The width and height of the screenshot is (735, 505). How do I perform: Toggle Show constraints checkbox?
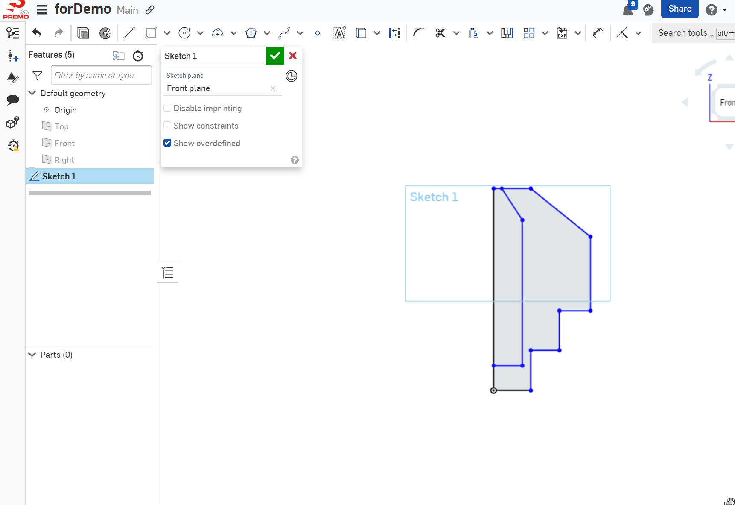click(168, 126)
